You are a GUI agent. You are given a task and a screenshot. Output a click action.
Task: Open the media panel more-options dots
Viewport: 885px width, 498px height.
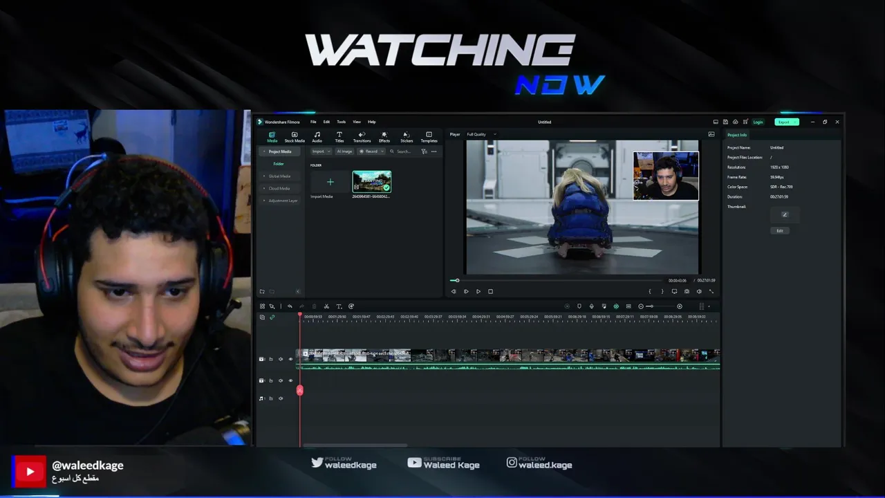click(x=434, y=151)
